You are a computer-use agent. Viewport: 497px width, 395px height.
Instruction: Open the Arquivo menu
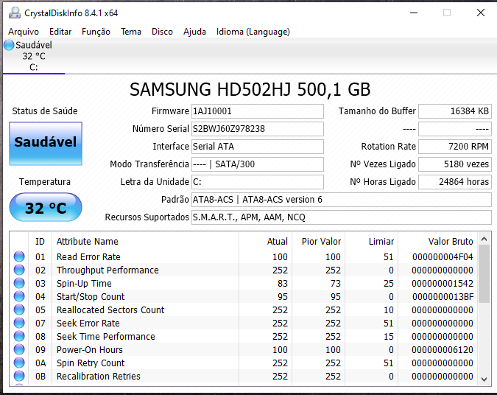[24, 32]
